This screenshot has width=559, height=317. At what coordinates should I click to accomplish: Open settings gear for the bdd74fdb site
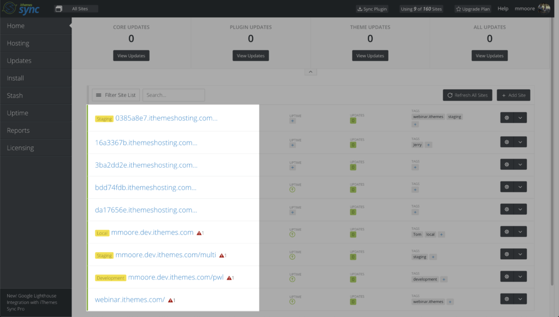click(x=507, y=187)
